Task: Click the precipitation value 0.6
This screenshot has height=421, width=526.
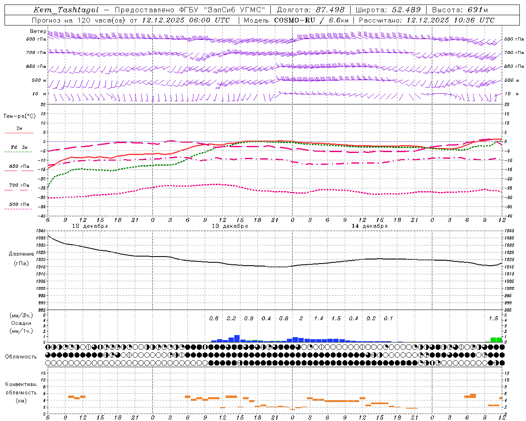Action: click(x=214, y=318)
